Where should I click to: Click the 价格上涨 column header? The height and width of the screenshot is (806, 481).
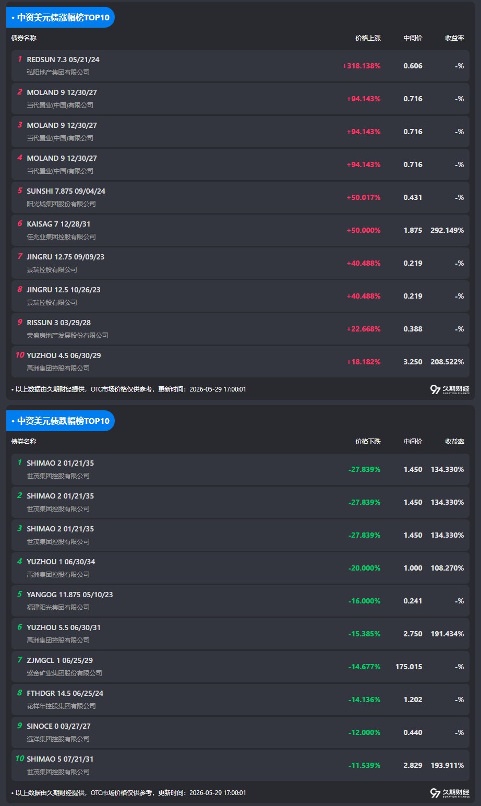pyautogui.click(x=368, y=38)
